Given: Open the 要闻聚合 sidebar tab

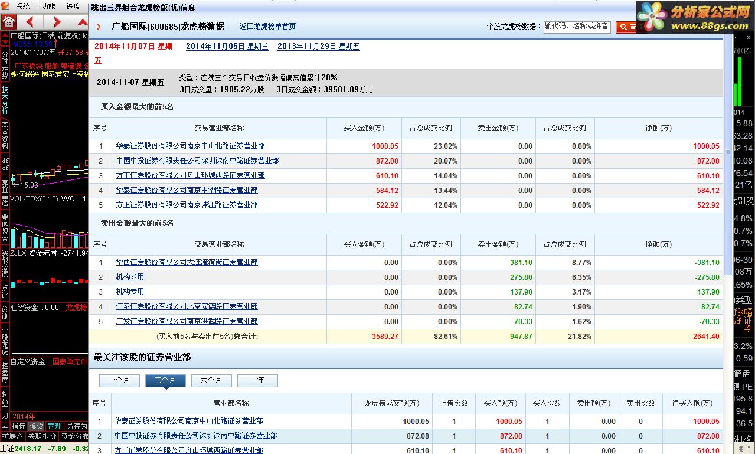Looking at the screenshot, I should tap(5, 227).
